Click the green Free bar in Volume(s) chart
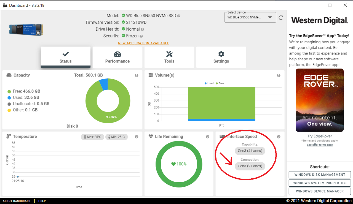 click(x=221, y=103)
